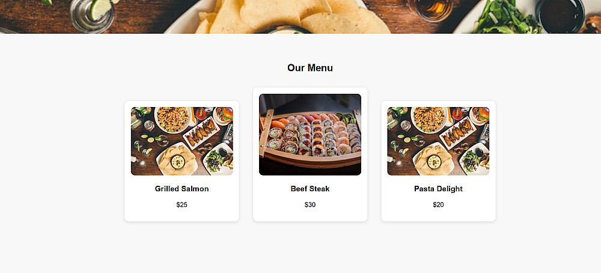Click the lime wedge glass in banner

coord(93,14)
